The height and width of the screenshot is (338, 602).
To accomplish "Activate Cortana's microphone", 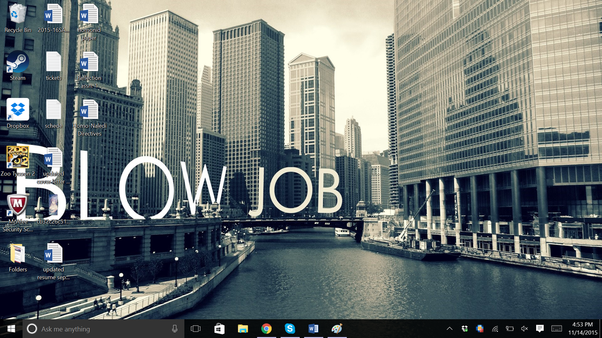I will point(175,329).
